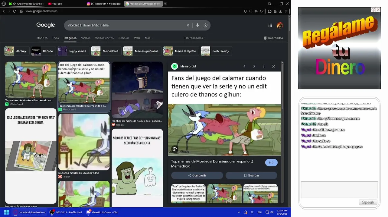Select the Videos cortos search tab
The height and width of the screenshot is (217, 388).
click(x=104, y=38)
